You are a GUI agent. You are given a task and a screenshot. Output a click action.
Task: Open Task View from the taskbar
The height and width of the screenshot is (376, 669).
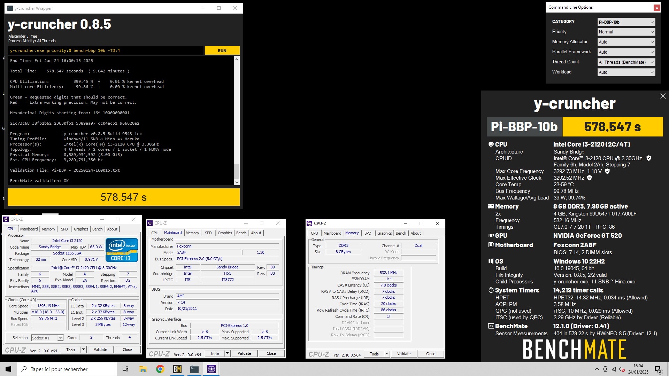pyautogui.click(x=125, y=369)
